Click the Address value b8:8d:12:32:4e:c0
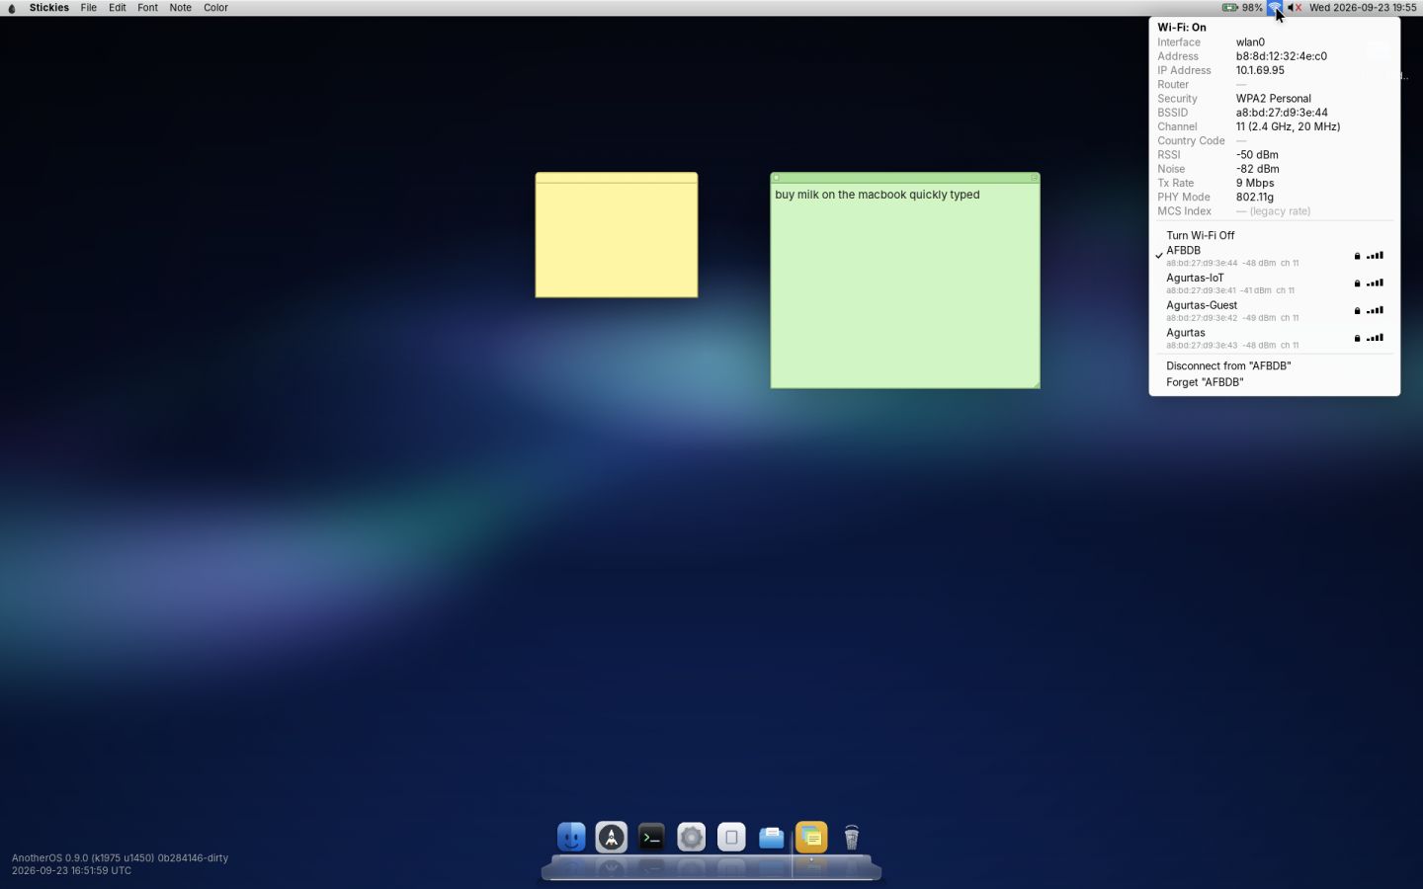This screenshot has width=1423, height=889. (1282, 56)
